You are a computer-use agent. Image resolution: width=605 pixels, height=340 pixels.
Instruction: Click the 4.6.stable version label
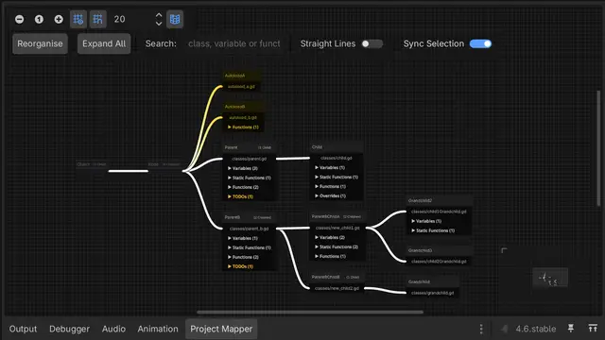(536, 329)
